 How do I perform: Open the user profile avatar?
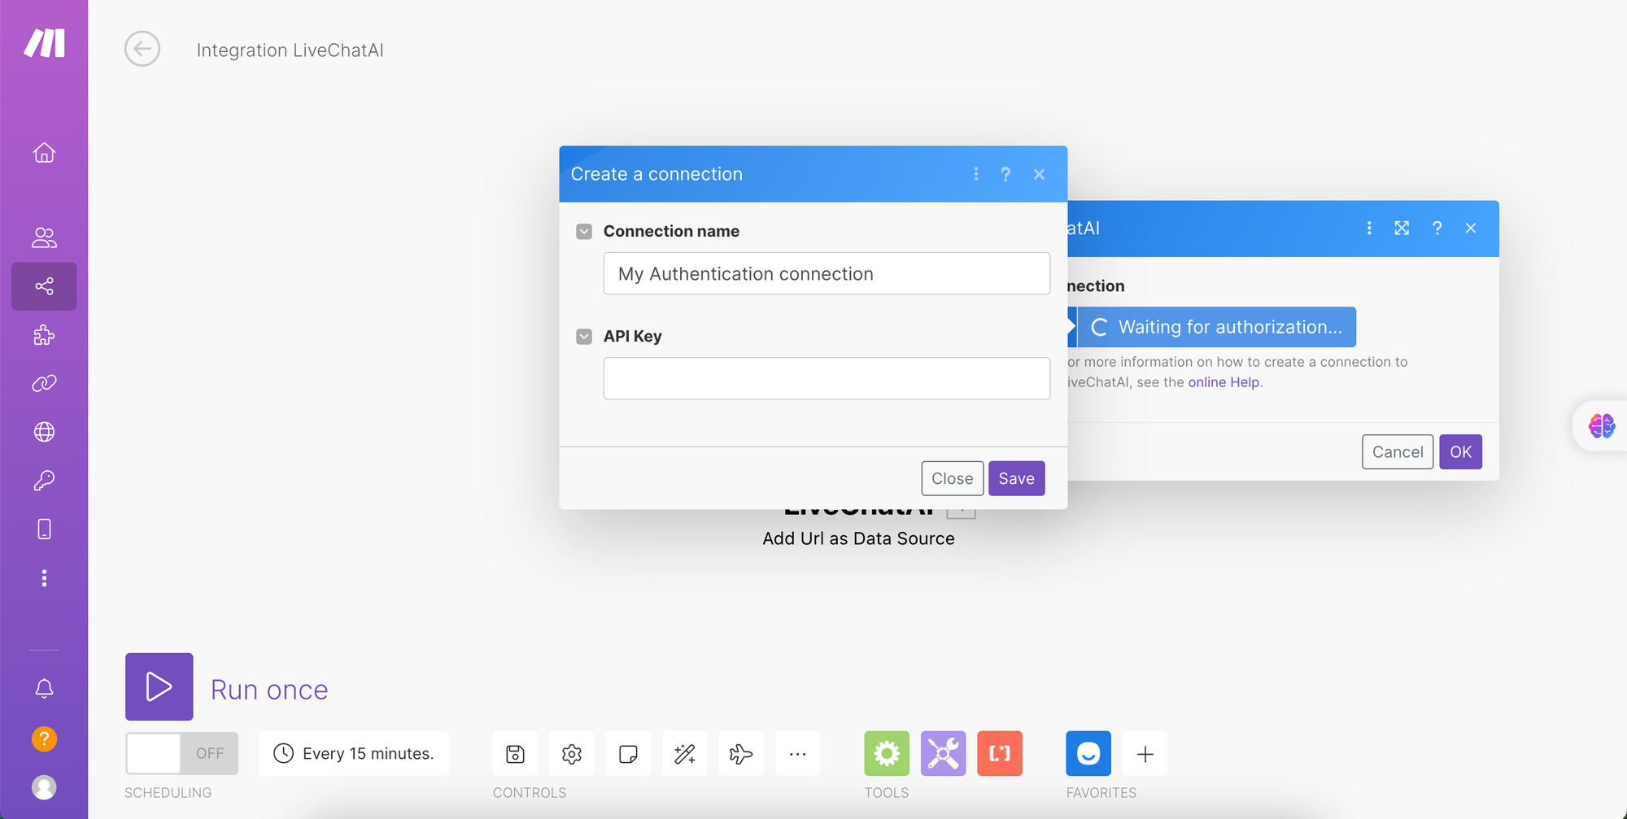tap(44, 787)
